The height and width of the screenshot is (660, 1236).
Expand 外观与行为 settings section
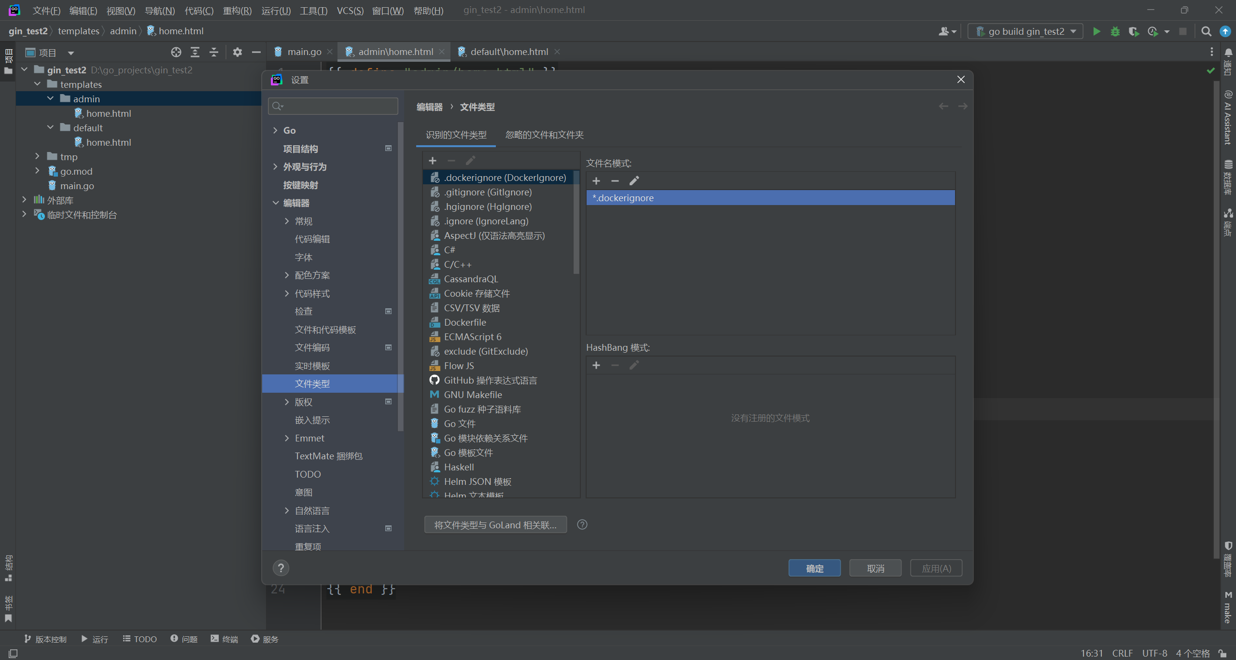(x=275, y=167)
